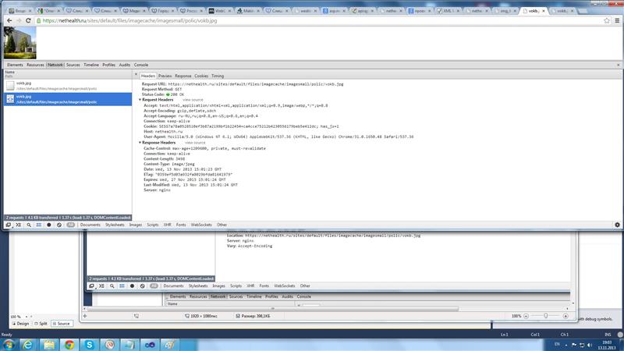
Task: Click the browser reload page icon
Action: point(28,21)
